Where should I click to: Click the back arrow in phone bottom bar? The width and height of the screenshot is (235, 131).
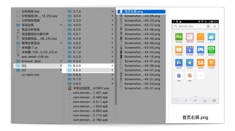(176, 101)
